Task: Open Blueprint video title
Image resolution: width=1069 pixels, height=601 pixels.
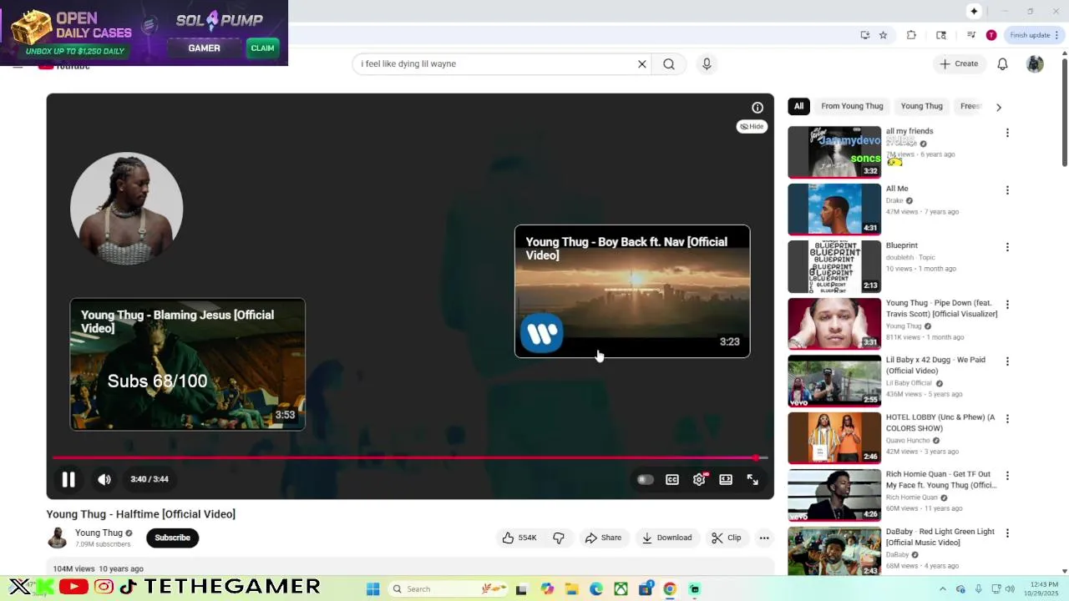Action: 902,246
